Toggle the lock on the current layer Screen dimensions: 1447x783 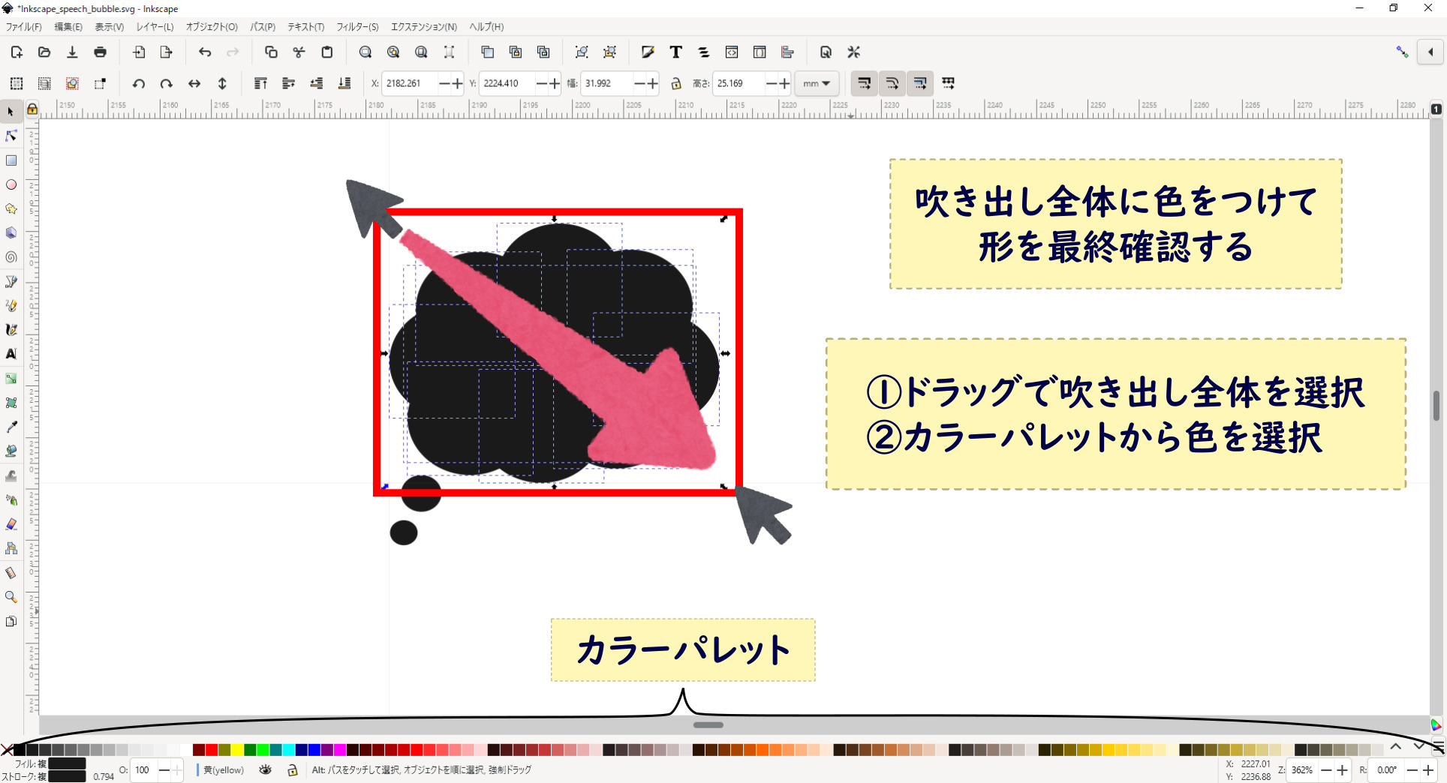291,770
